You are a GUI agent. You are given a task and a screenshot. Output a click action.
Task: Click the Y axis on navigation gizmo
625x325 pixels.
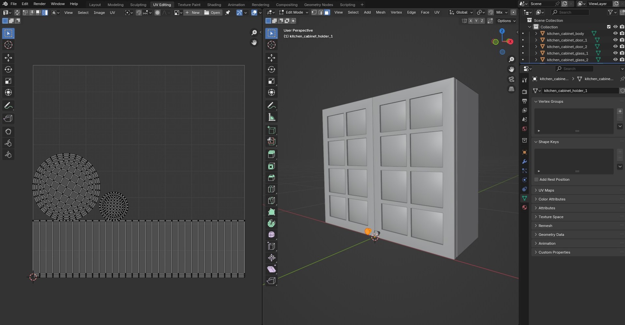click(495, 42)
